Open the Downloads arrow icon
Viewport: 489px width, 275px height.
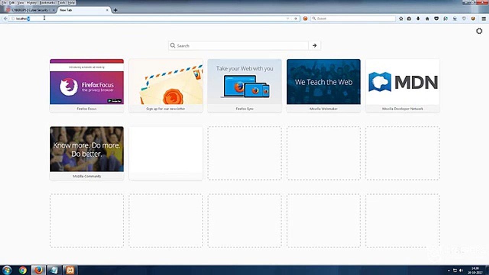418,18
